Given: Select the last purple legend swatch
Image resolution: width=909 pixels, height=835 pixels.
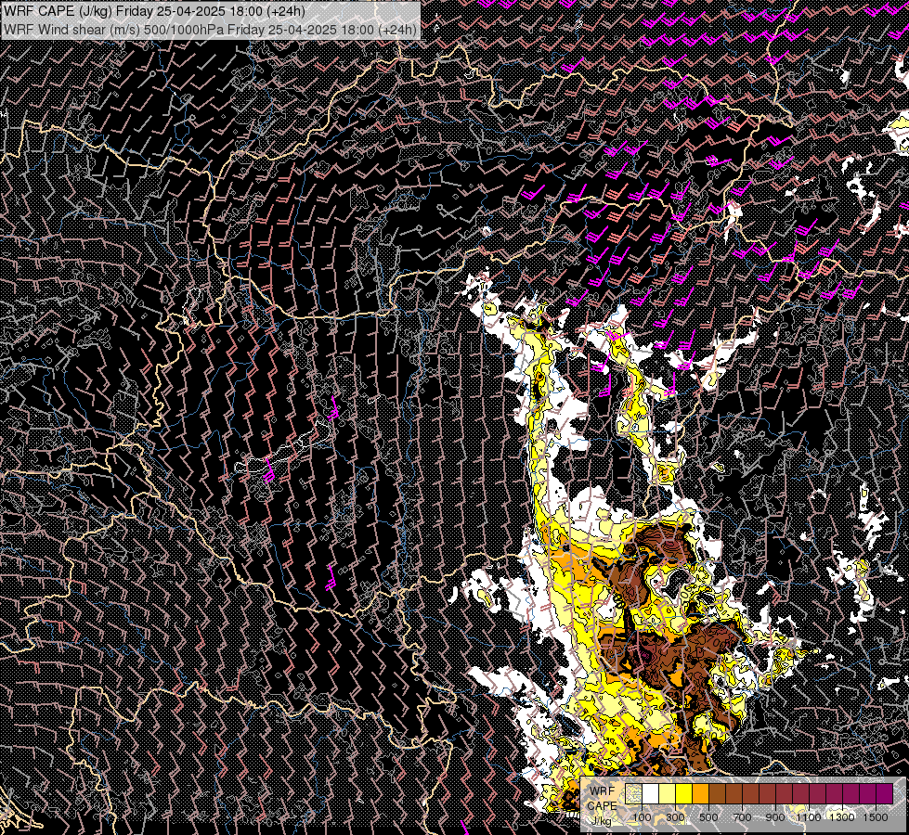Looking at the screenshot, I should point(885,794).
